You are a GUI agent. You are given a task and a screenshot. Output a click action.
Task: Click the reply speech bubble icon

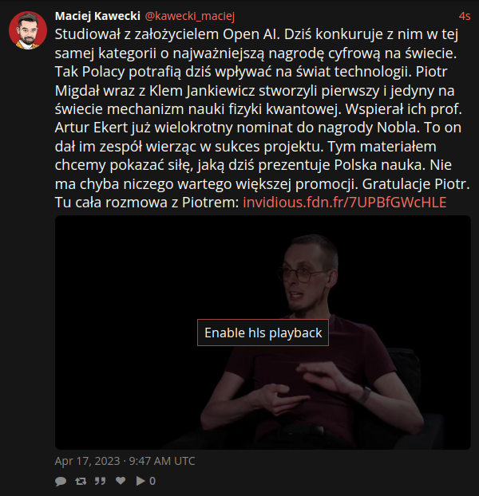61,481
